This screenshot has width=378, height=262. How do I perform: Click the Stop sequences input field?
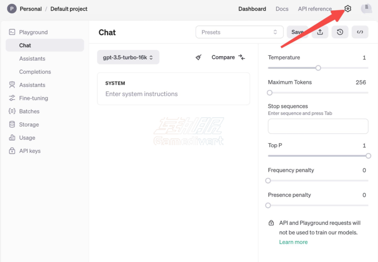[318, 126]
